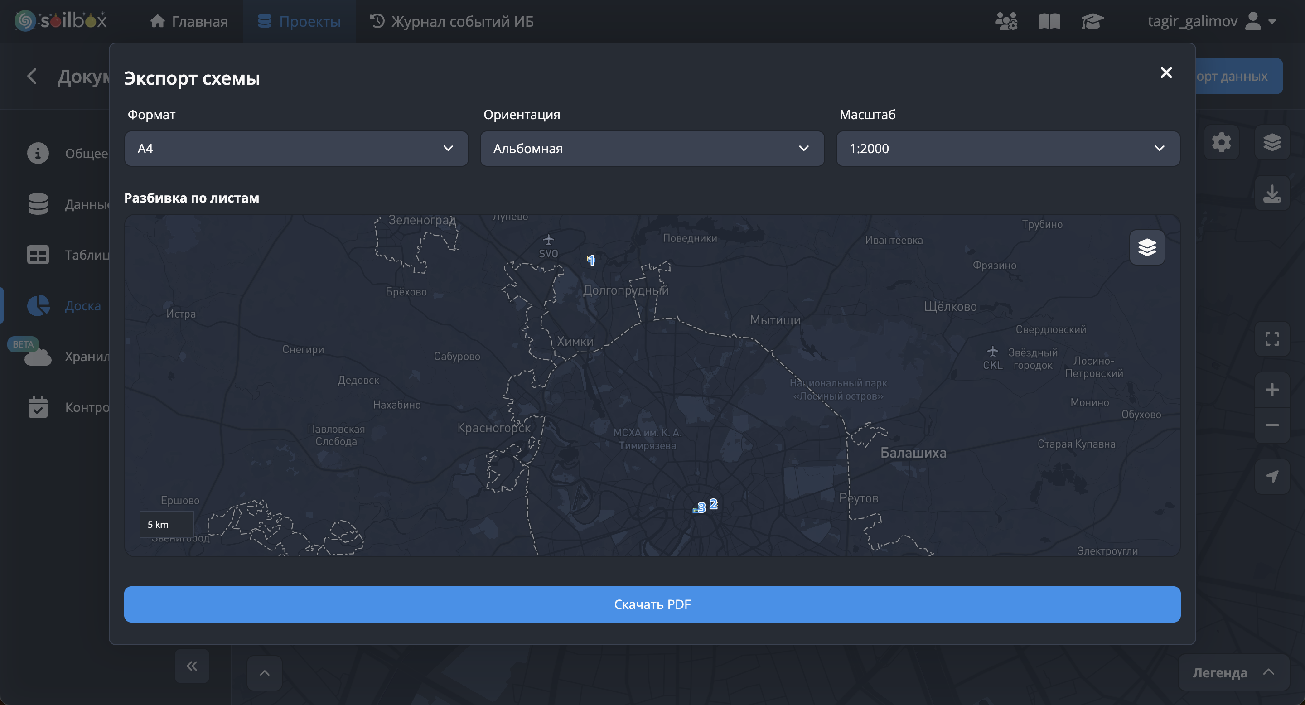The image size is (1305, 705).
Task: Open the users management icon
Action: (1006, 21)
